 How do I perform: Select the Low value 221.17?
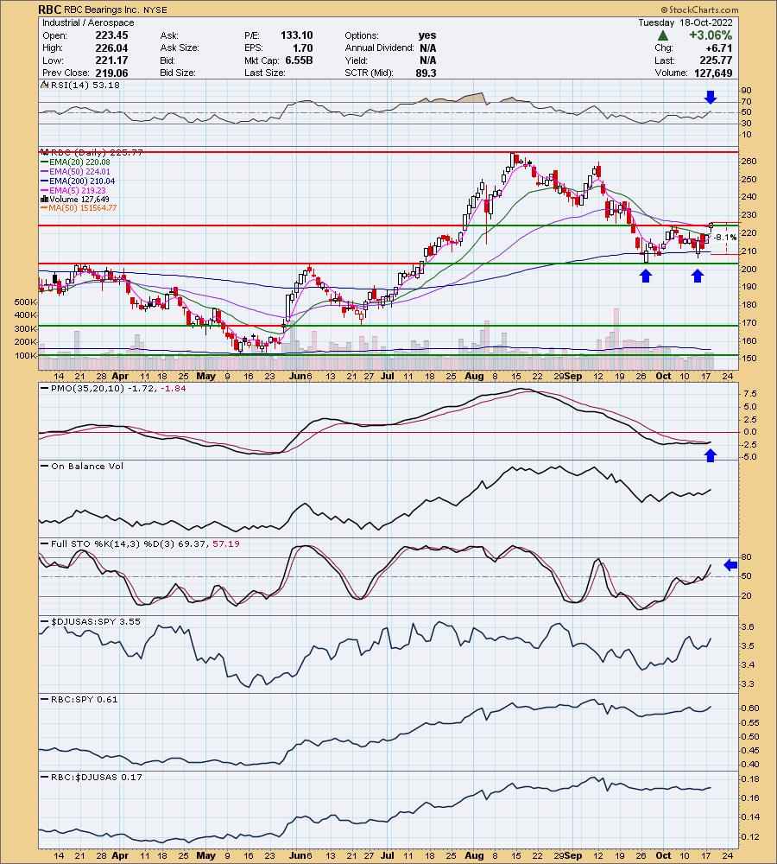(x=111, y=60)
